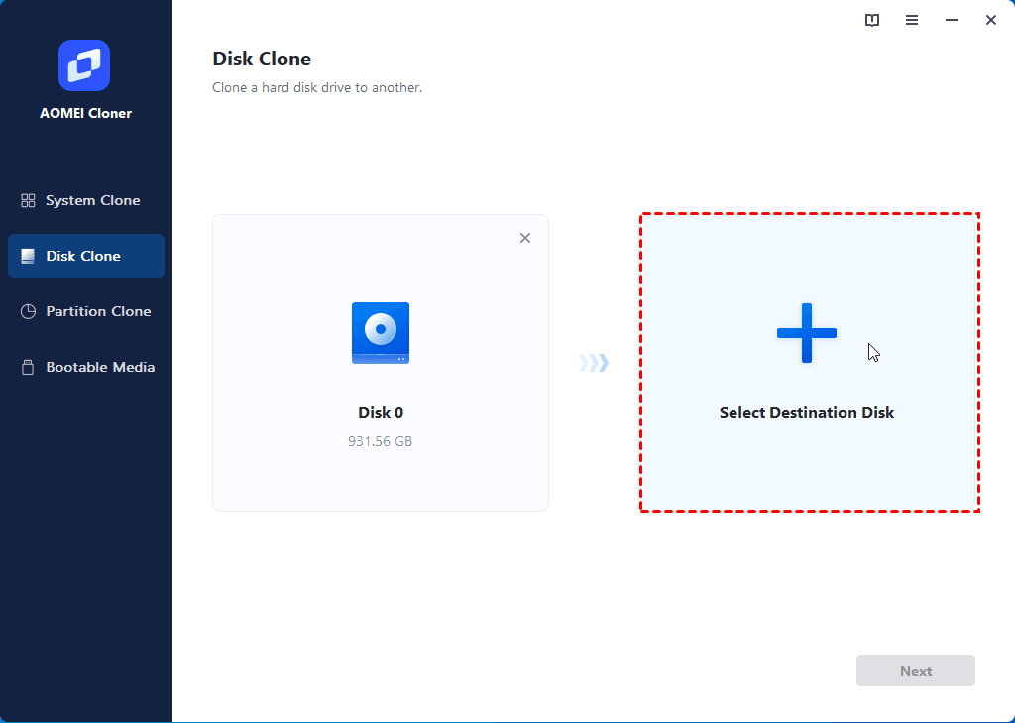Click the AOMEI Cloner name text

[x=85, y=113]
